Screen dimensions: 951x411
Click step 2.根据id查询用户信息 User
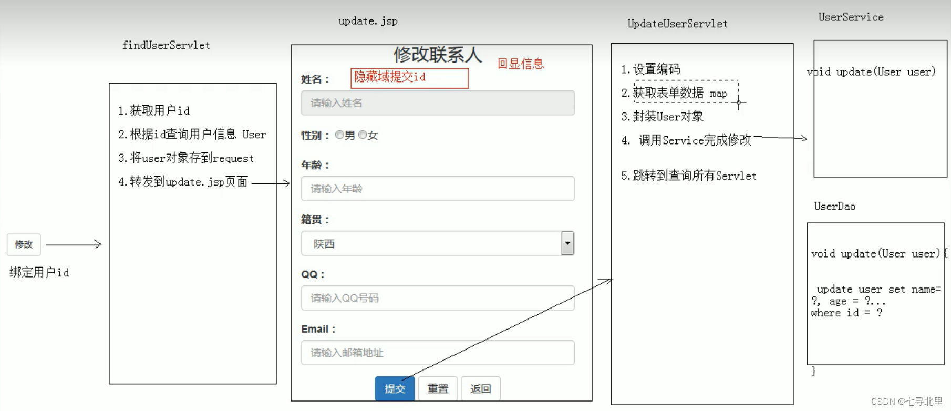192,135
